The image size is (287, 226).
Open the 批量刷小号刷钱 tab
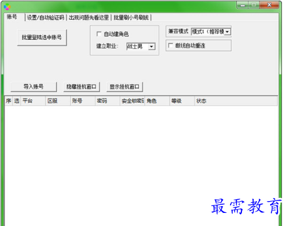tap(131, 17)
